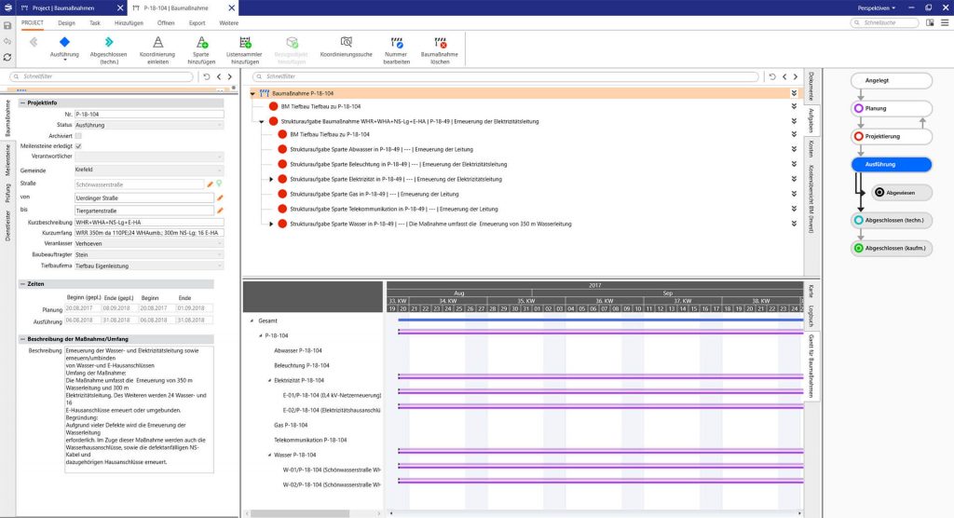
Task: Click the Abgeschlossen (kaufm.) workflow state button
Action: click(892, 249)
